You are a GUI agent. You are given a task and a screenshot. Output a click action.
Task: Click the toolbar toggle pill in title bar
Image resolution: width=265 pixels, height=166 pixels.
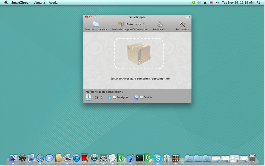pyautogui.click(x=188, y=17)
